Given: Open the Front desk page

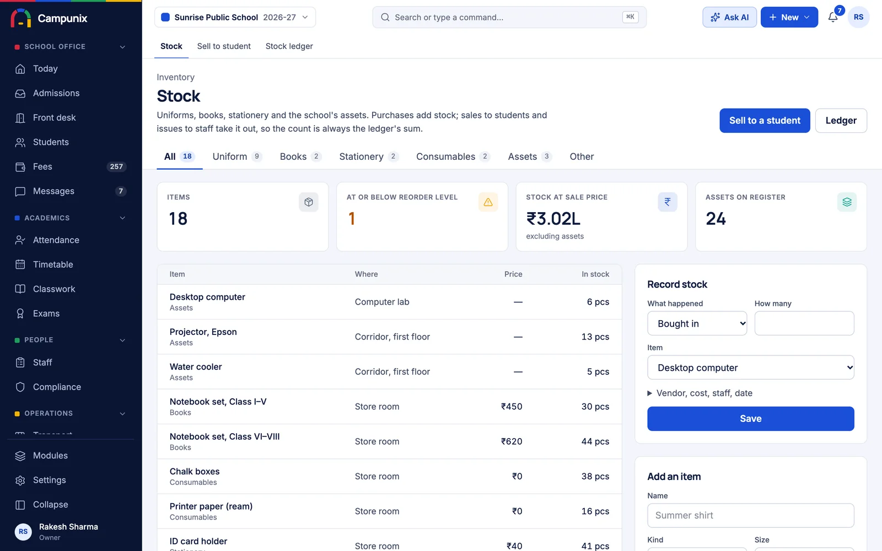Looking at the screenshot, I should coord(71,118).
